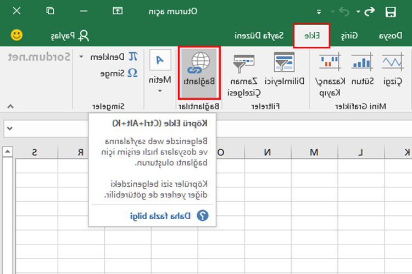The image size is (412, 274).
Task: Click the Simge omega symbol button
Action: [x=119, y=73]
